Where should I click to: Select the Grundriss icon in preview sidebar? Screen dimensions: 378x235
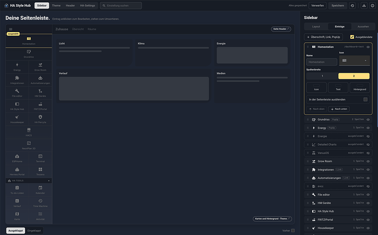coord(28,52)
